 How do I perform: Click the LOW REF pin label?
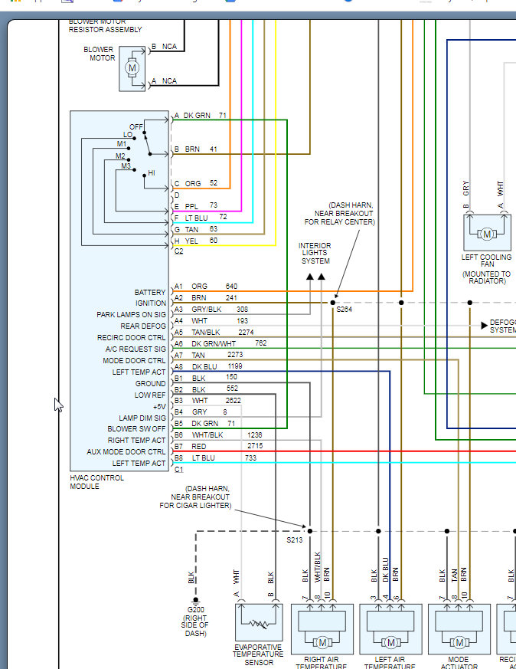(x=150, y=395)
